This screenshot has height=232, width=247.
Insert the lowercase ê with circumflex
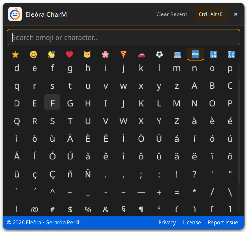[106, 157]
